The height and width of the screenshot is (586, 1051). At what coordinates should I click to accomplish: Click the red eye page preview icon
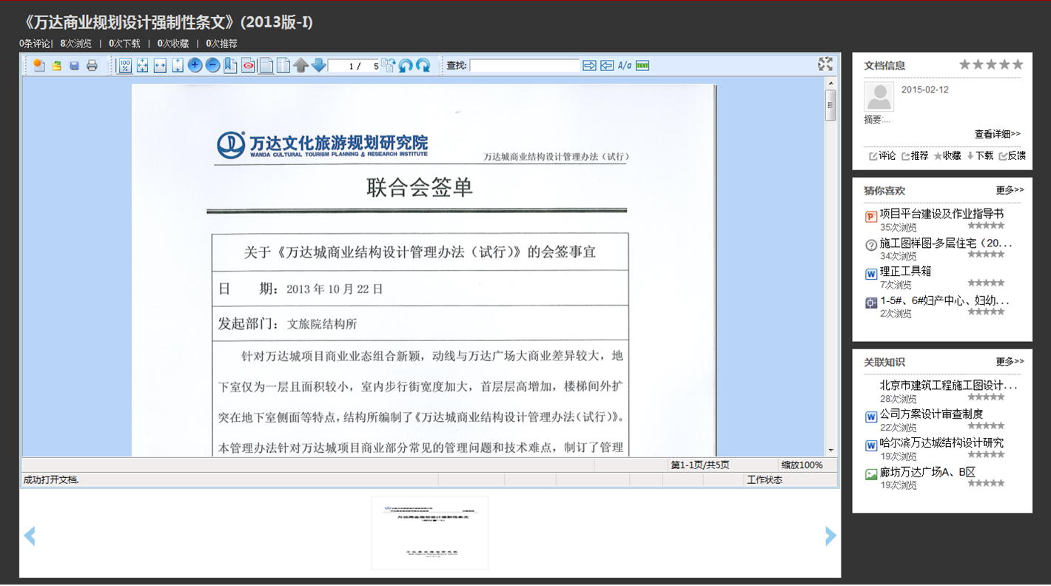(x=248, y=65)
